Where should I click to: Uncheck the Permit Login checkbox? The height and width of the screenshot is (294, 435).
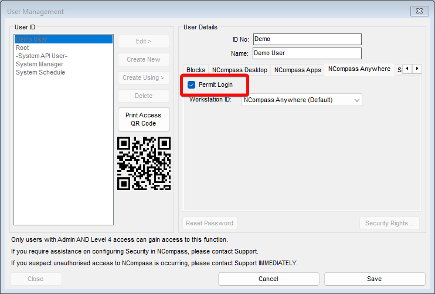tap(192, 85)
